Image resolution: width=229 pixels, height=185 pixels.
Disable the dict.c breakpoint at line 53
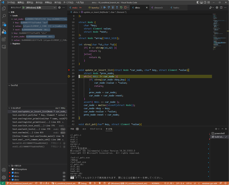(13, 180)
